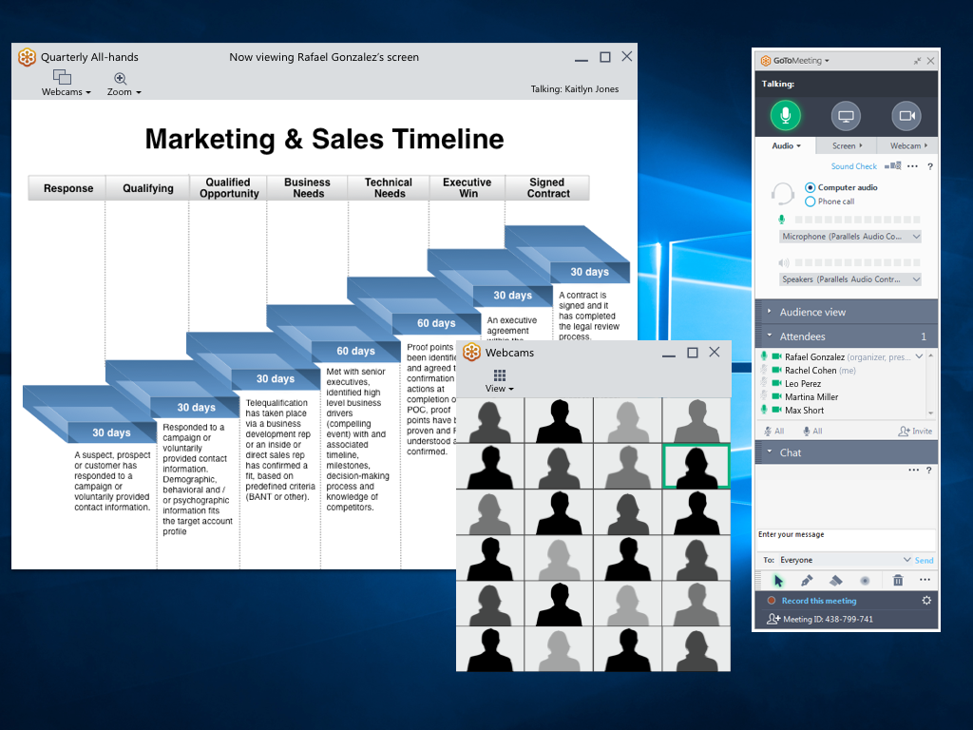Open the audio device settings icon next to Sound Check

893,165
